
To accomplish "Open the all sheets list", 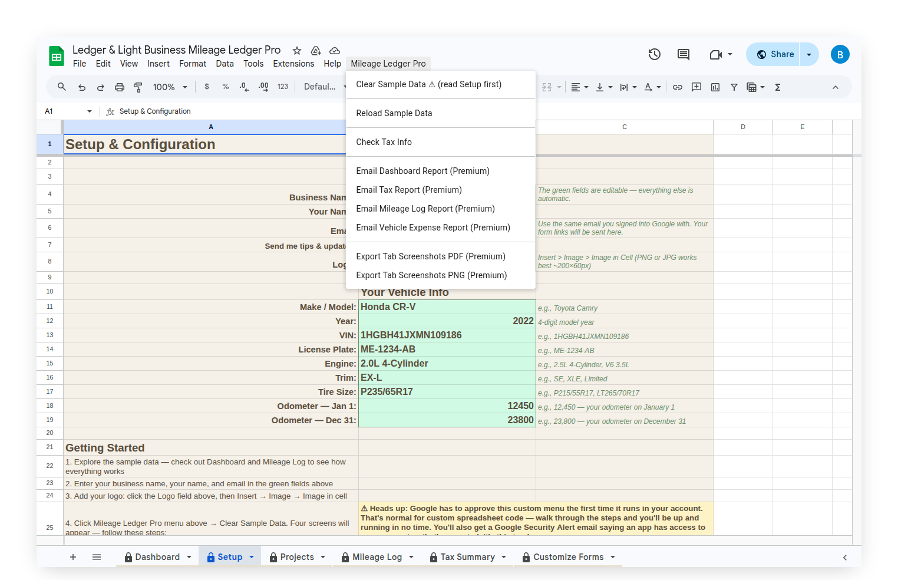I will pyautogui.click(x=97, y=557).
